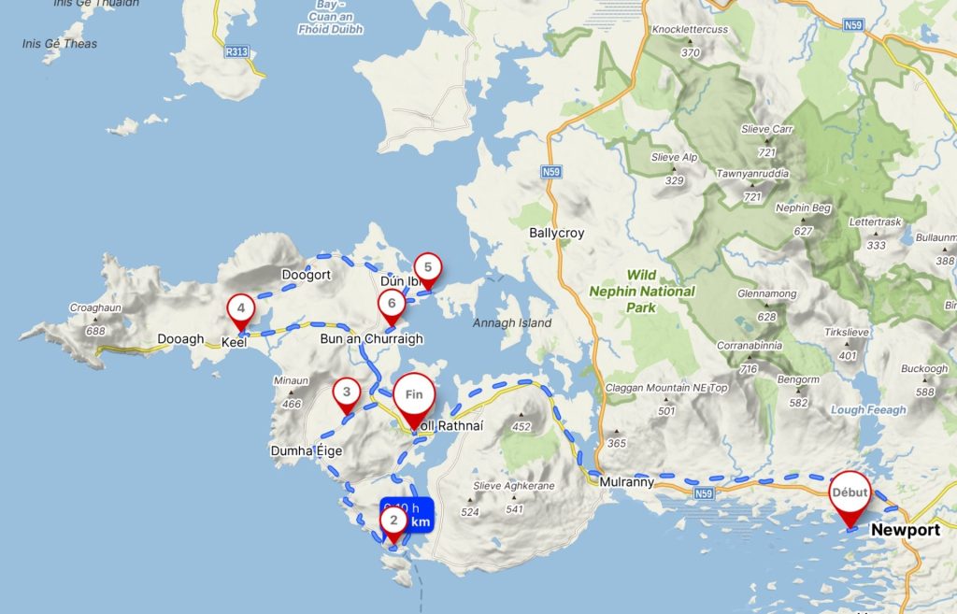
Task: Select waypoint marker number 3
Action: click(x=347, y=395)
